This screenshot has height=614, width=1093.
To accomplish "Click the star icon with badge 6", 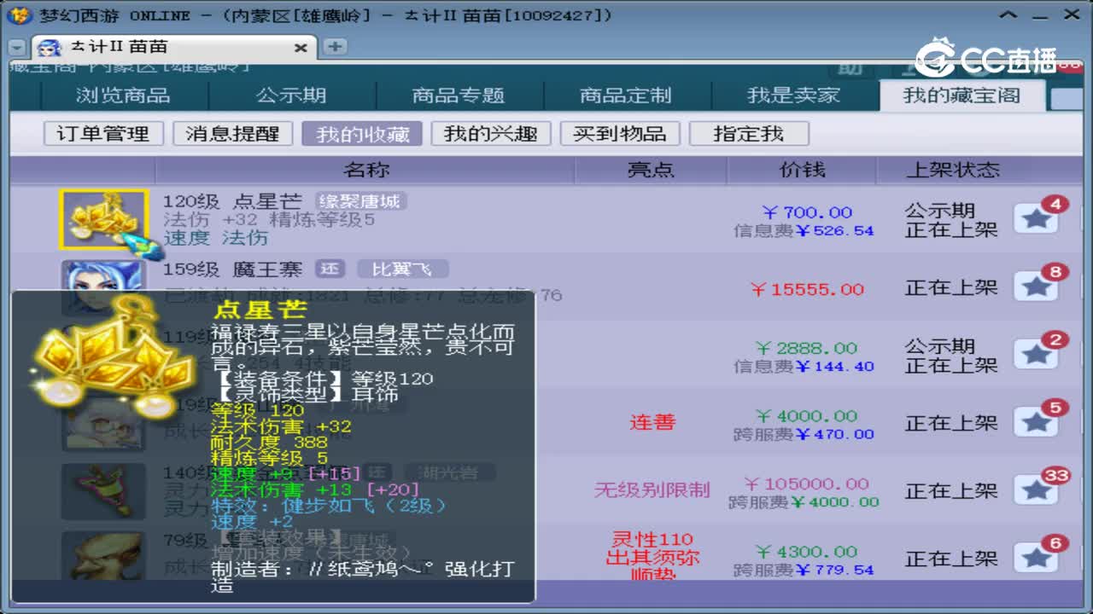I will point(1037,558).
